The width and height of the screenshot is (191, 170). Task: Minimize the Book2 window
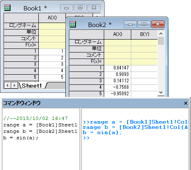[130, 24]
